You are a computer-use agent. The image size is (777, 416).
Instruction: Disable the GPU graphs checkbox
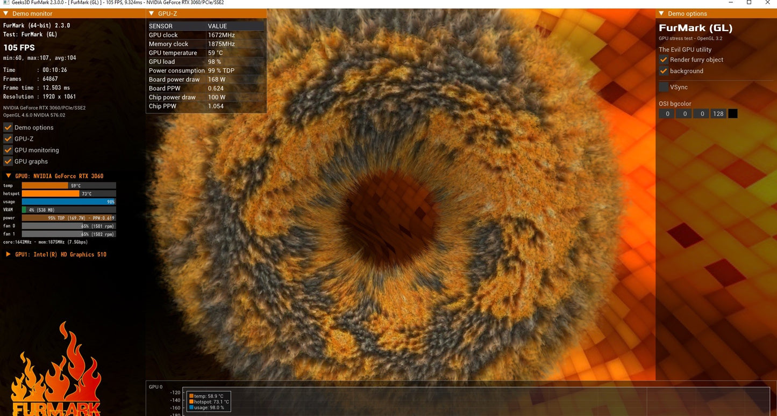(8, 162)
